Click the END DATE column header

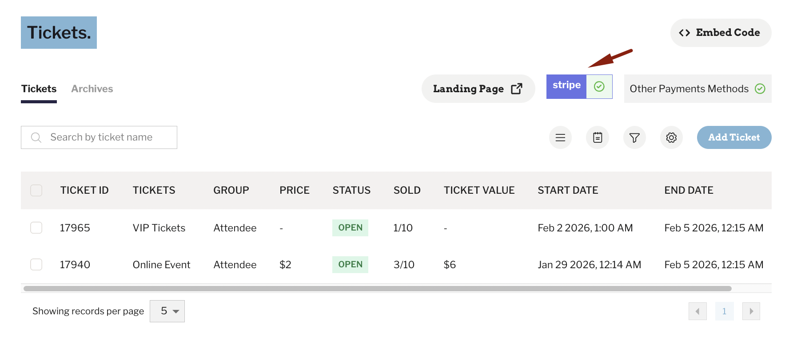click(x=689, y=190)
